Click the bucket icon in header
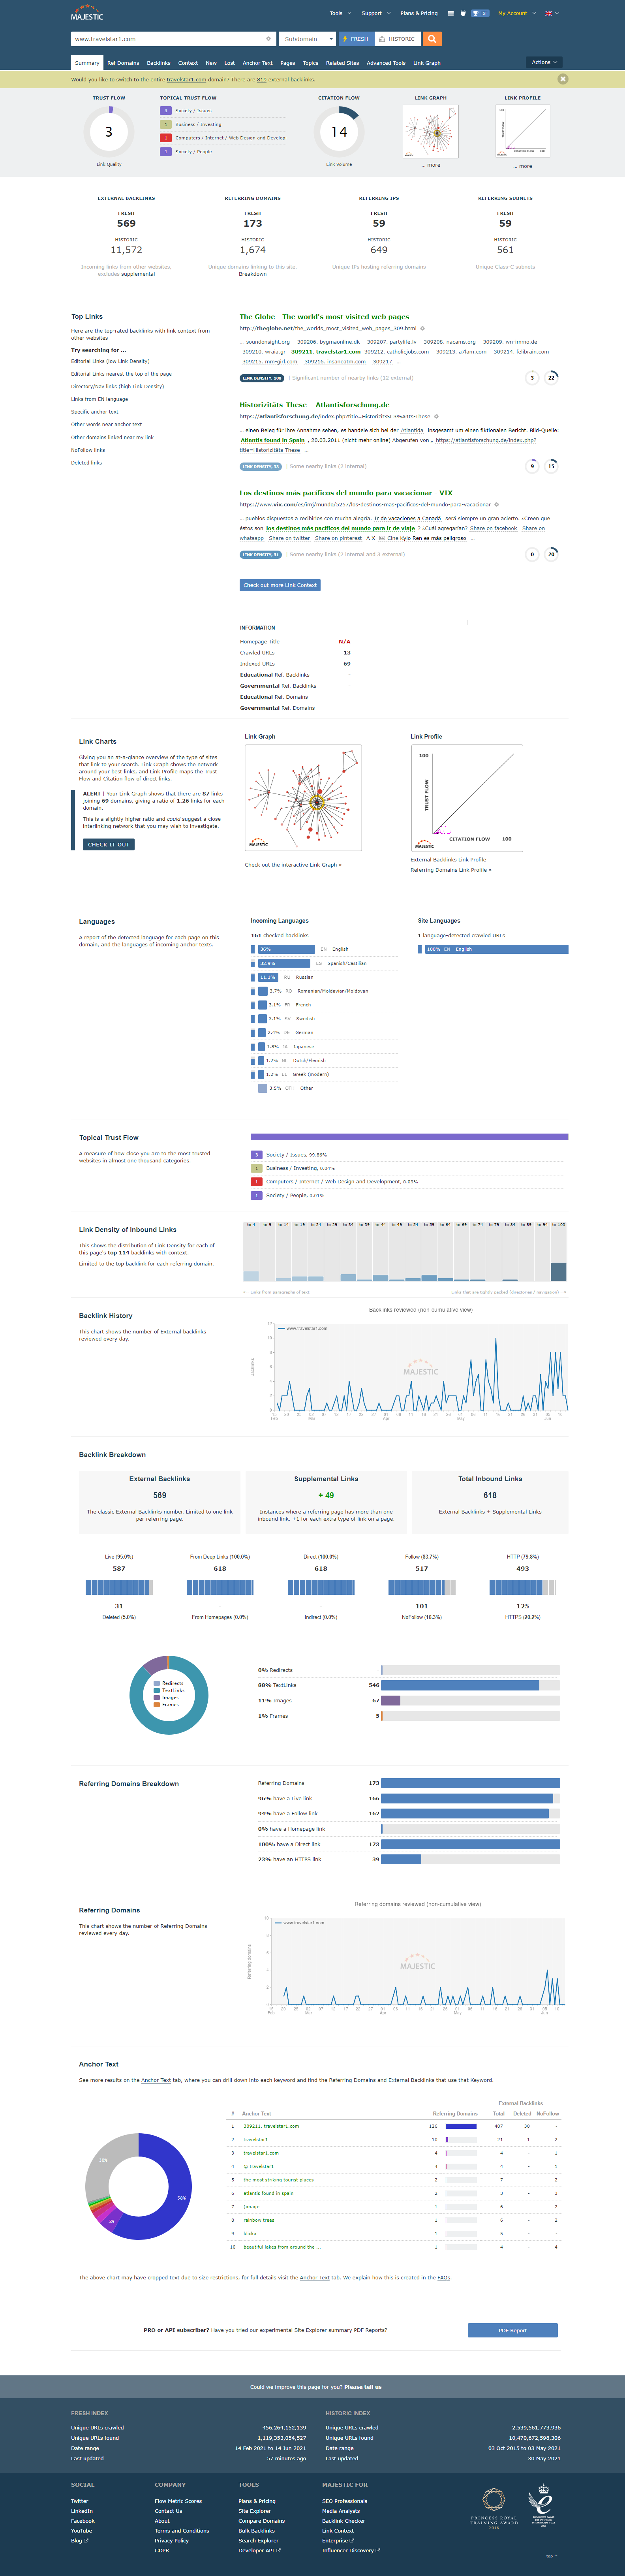 [x=463, y=14]
